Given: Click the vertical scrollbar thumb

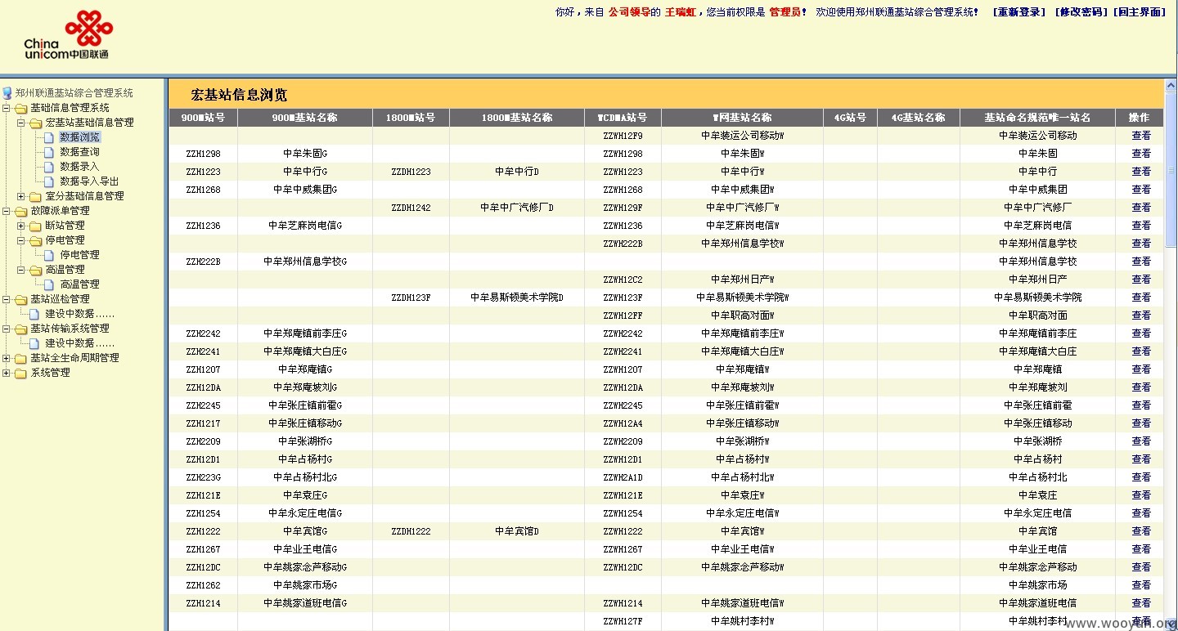Looking at the screenshot, I should click(1171, 170).
